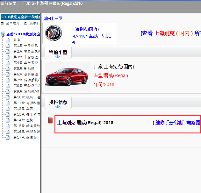Click page icon next to 第7章 传动系统

click(8, 80)
